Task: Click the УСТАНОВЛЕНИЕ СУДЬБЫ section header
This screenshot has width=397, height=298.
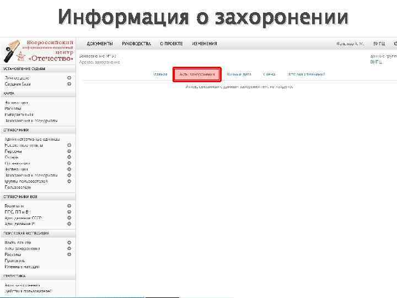Action: (38, 68)
